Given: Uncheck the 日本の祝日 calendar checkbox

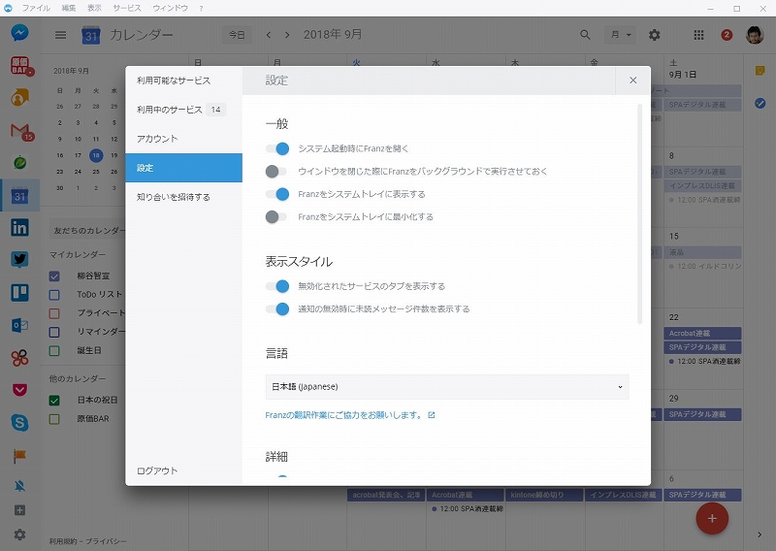Looking at the screenshot, I should (x=54, y=400).
